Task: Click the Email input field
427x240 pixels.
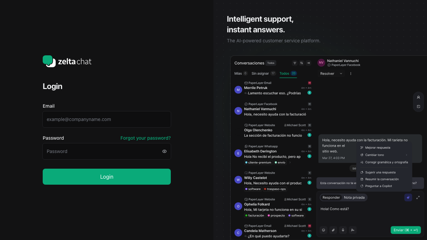Action: 107,119
